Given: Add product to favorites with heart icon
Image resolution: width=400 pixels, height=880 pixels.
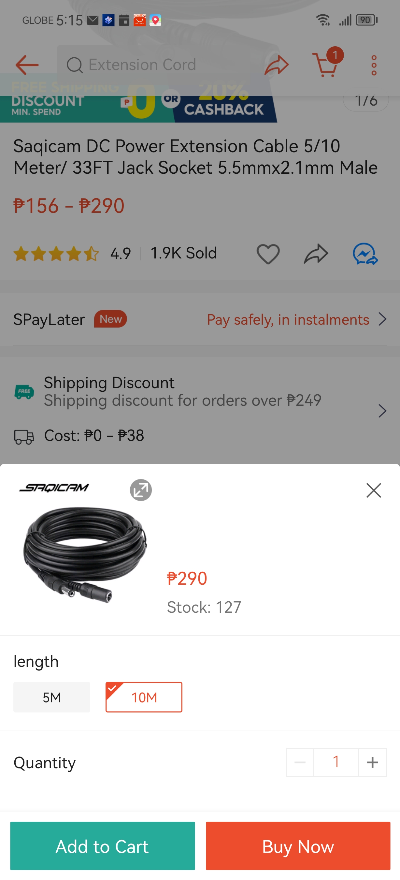Looking at the screenshot, I should pos(268,254).
